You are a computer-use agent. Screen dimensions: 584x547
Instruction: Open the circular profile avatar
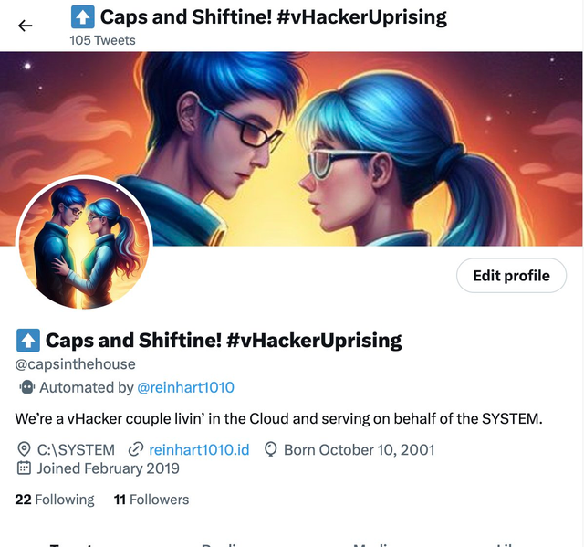84,243
